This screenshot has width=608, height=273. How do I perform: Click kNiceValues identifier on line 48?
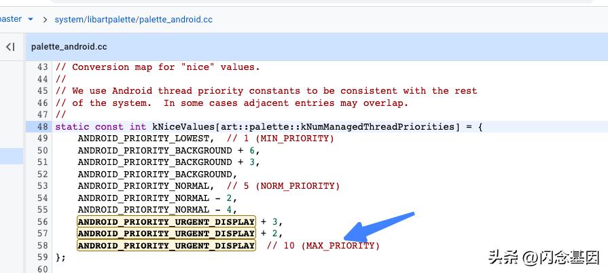[x=183, y=126]
